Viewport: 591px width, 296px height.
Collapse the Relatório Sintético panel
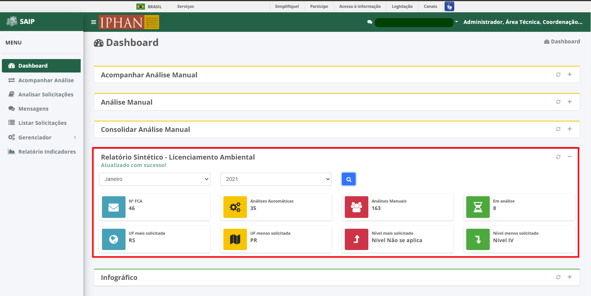570,157
